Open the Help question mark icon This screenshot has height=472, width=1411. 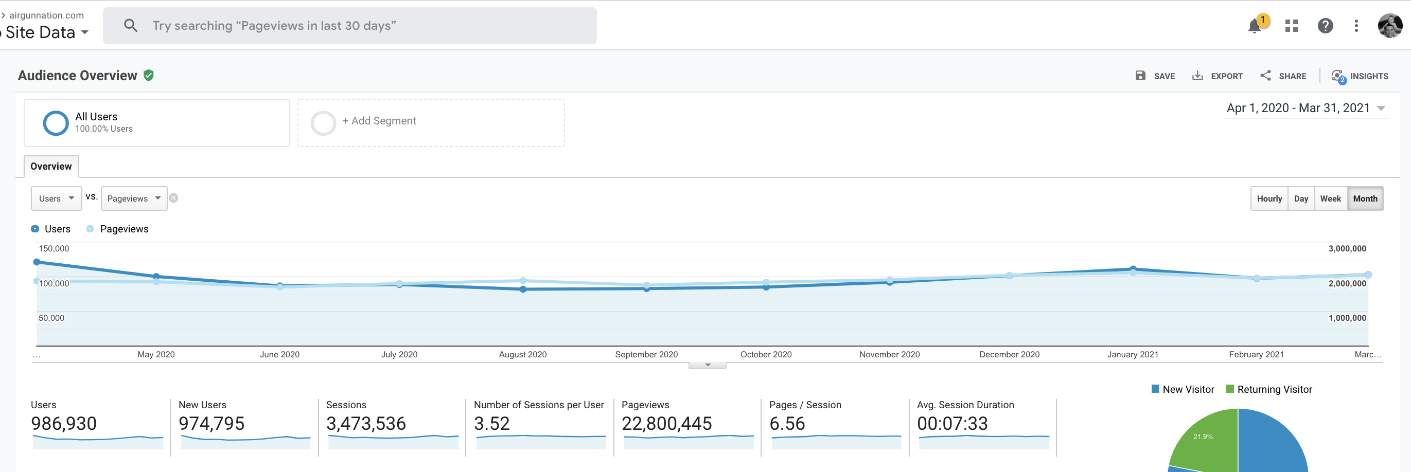[1325, 26]
